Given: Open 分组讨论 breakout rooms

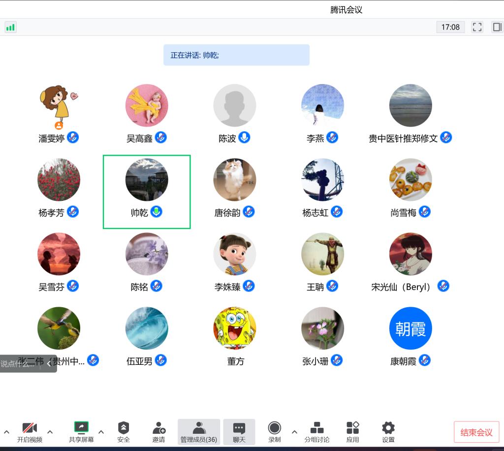Looking at the screenshot, I should coord(317,432).
